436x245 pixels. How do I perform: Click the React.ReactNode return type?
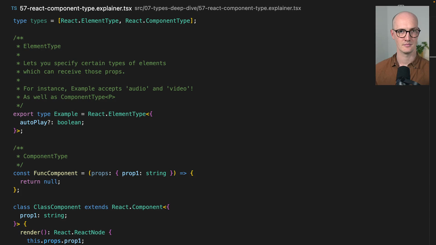[x=79, y=232]
